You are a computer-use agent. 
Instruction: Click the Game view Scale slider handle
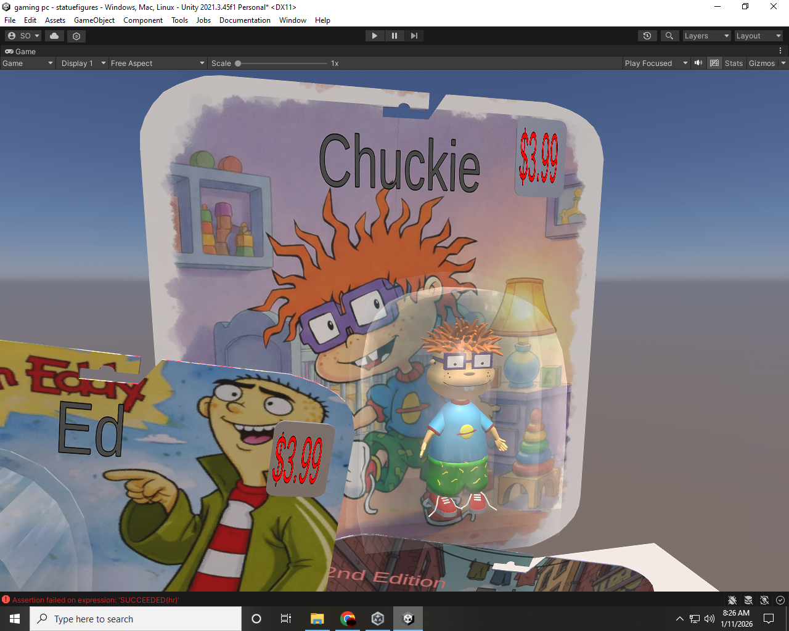(238, 63)
